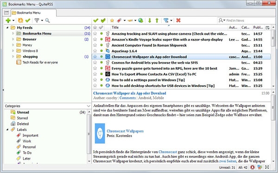Toggle read dot for Cosmos for Android news

(101, 62)
